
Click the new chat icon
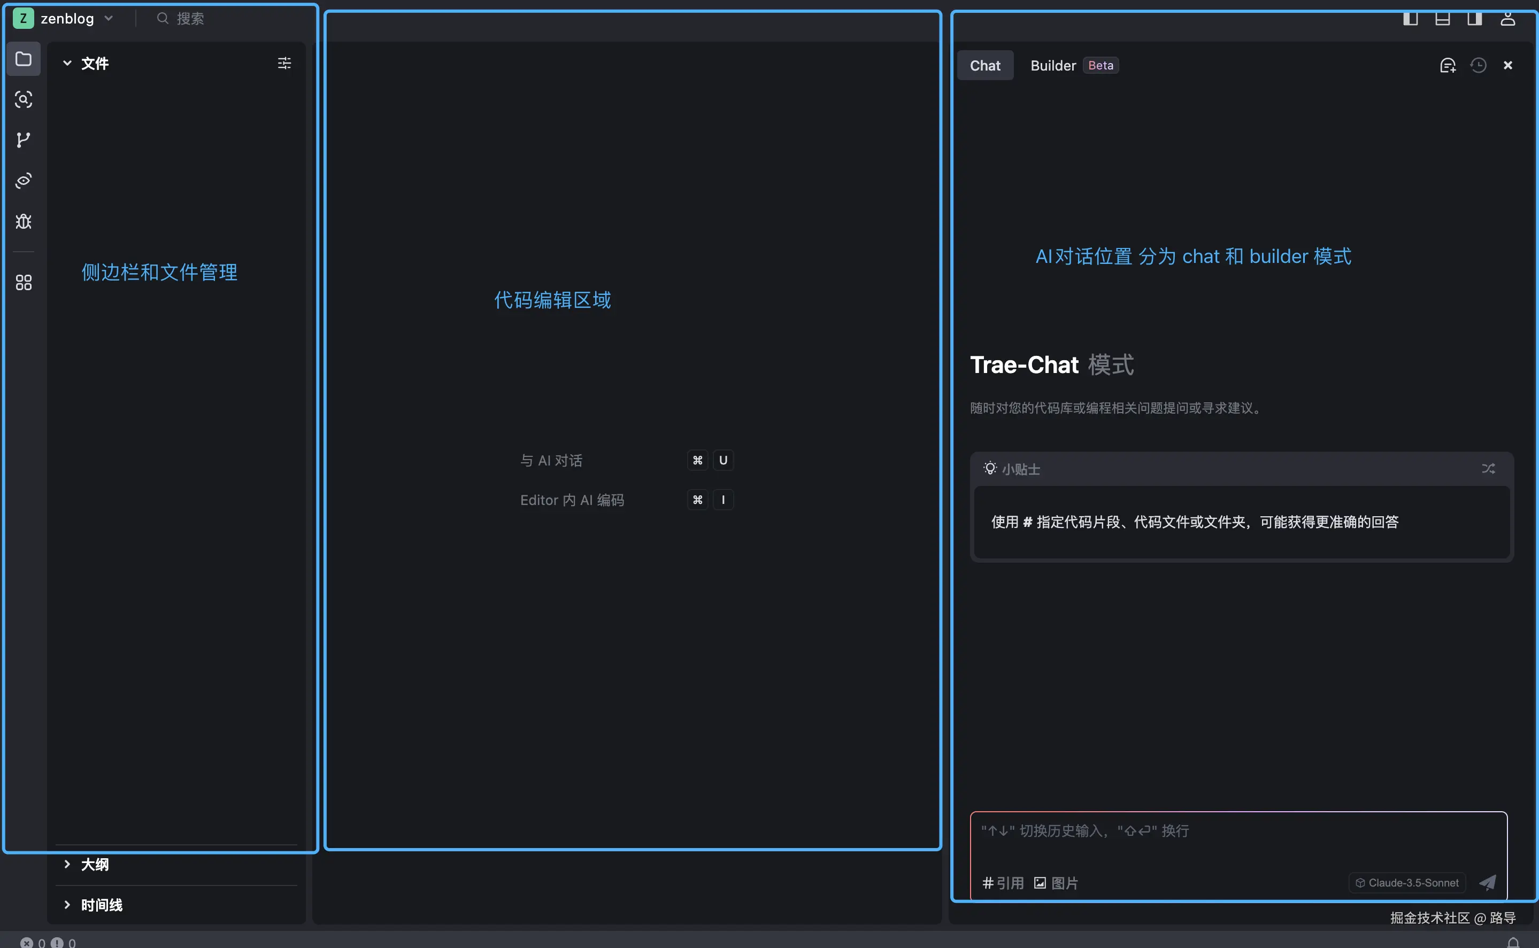coord(1448,65)
